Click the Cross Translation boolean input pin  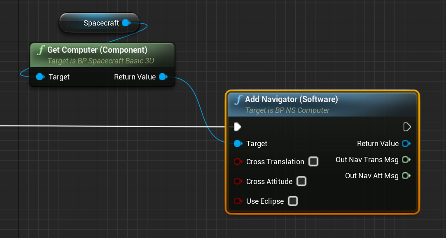[x=238, y=162]
